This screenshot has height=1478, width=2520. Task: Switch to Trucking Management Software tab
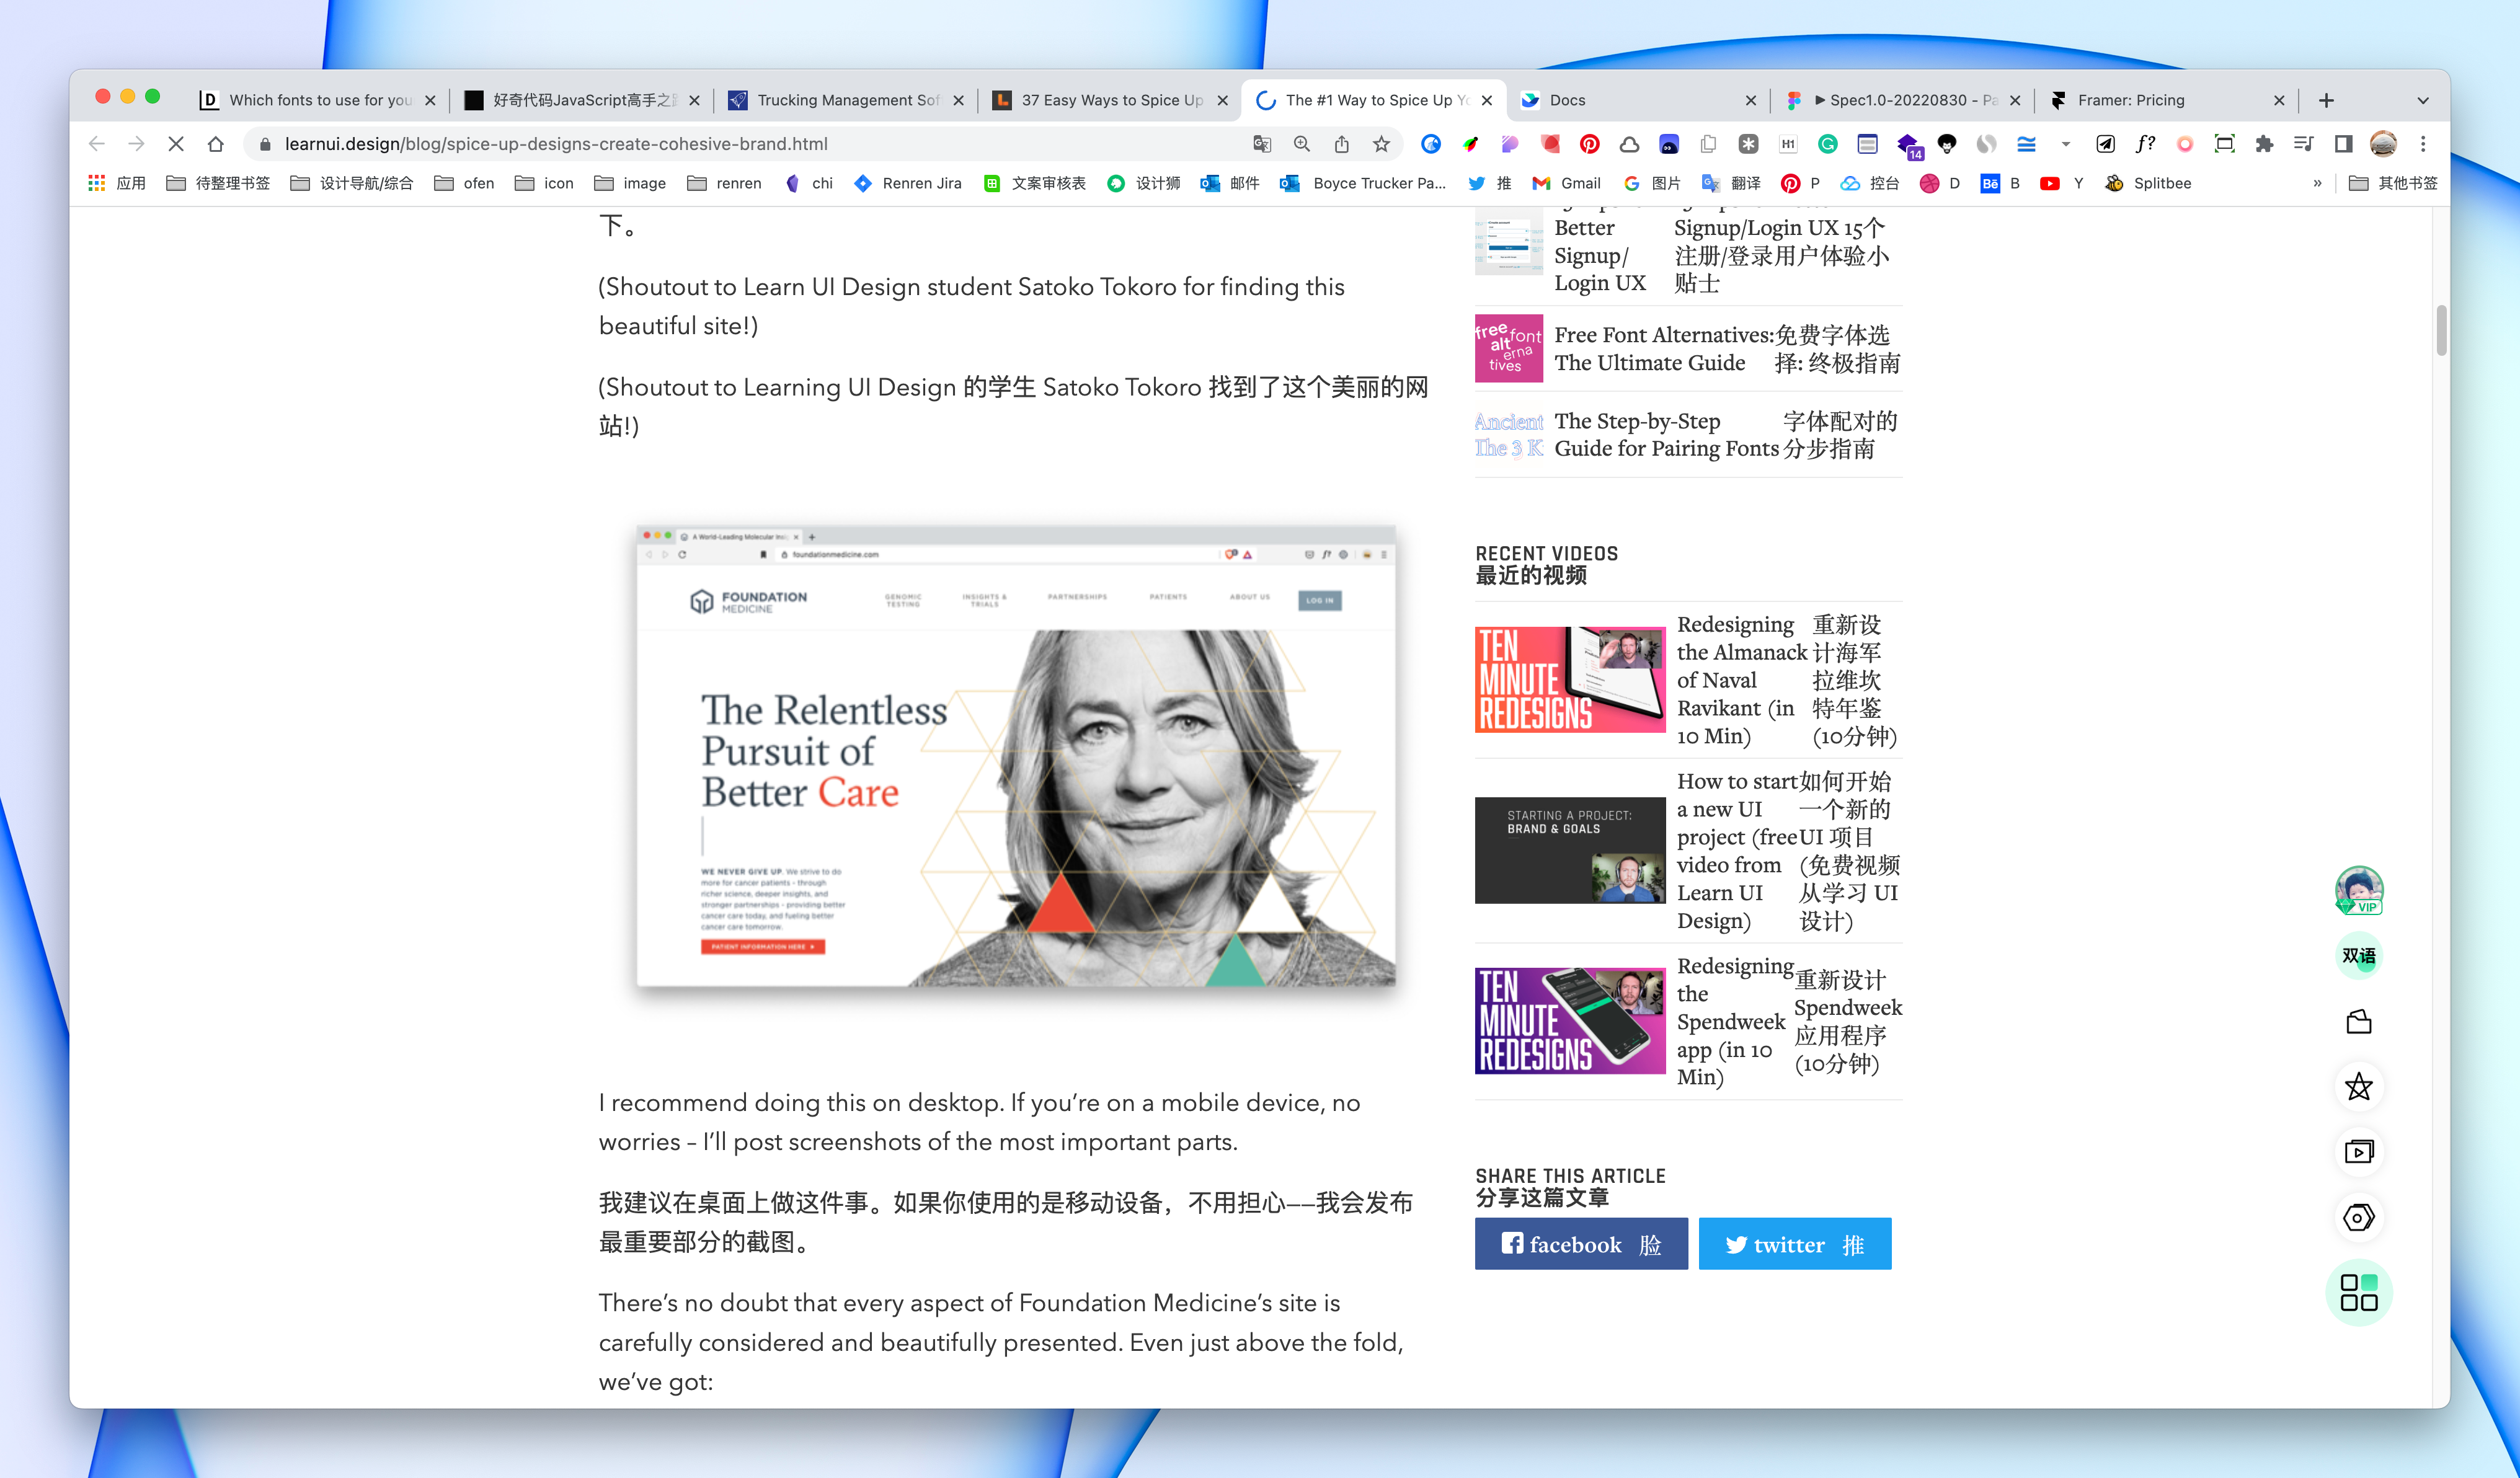click(846, 100)
